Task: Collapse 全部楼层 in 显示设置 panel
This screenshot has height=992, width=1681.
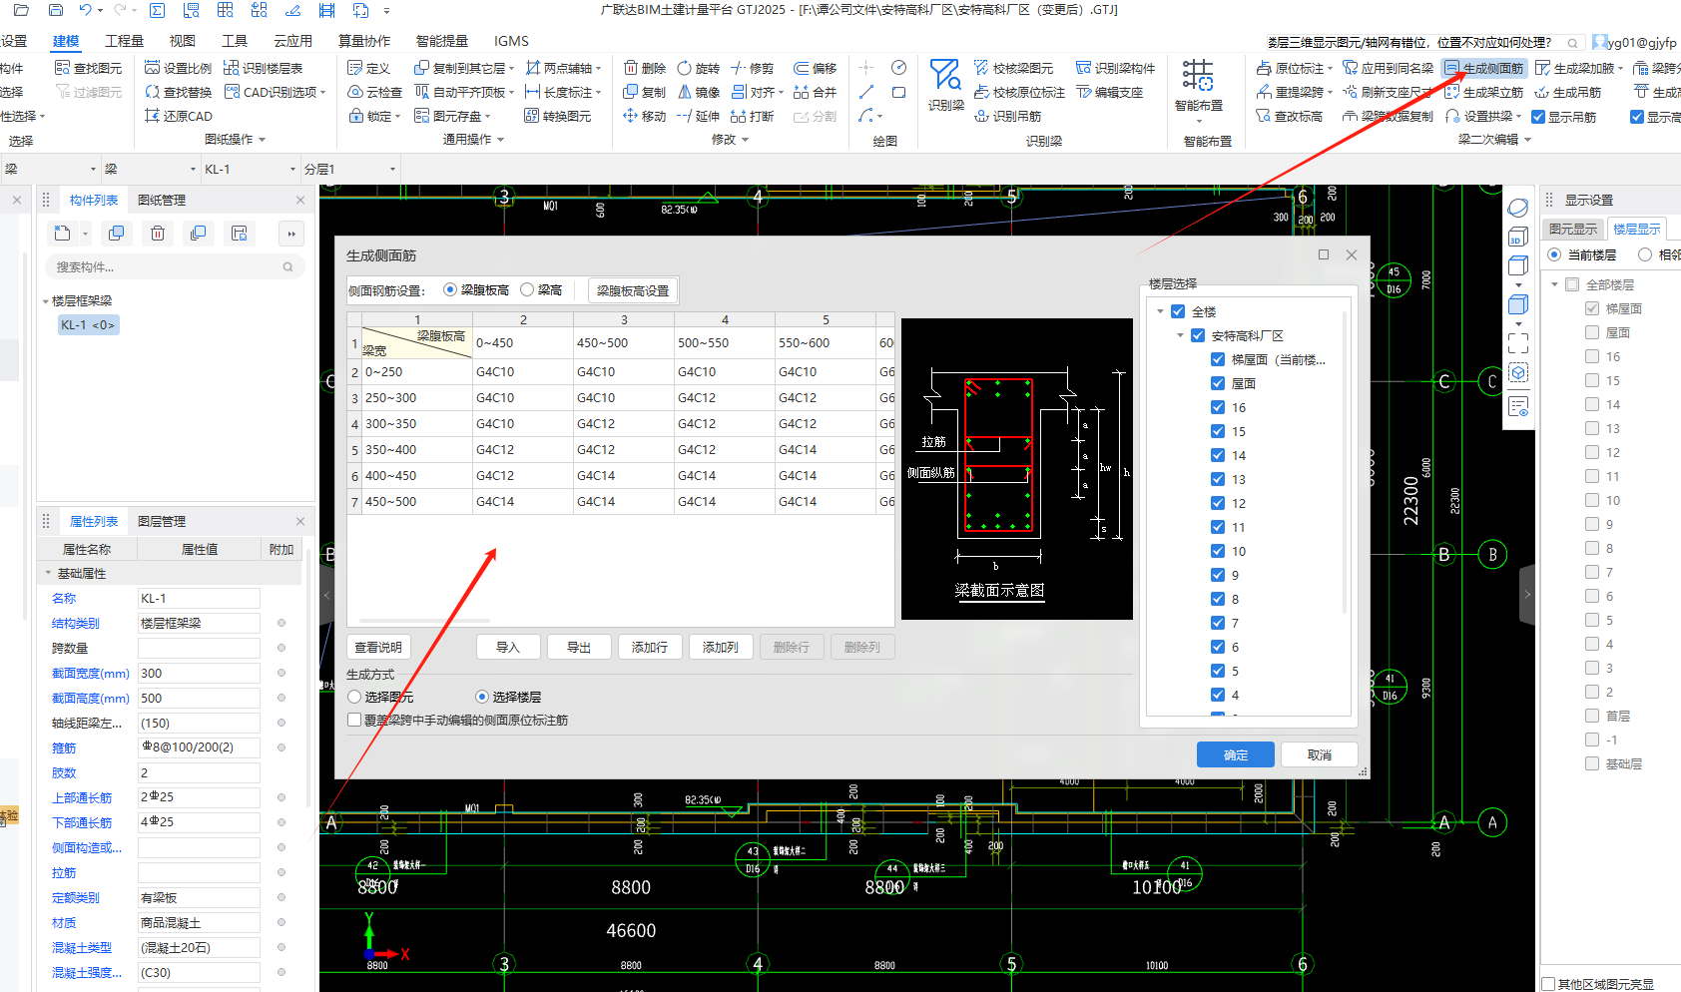Action: click(1554, 284)
